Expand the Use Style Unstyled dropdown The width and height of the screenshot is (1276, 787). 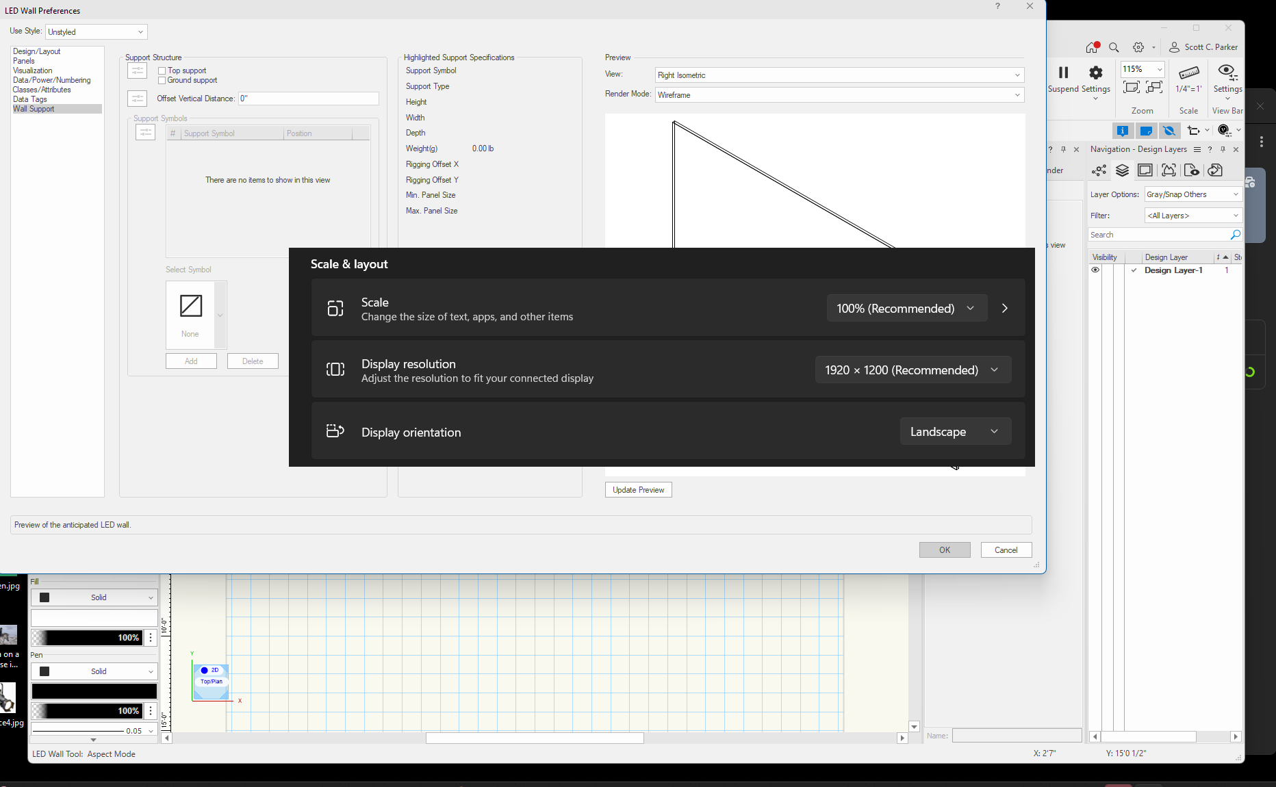tap(96, 32)
